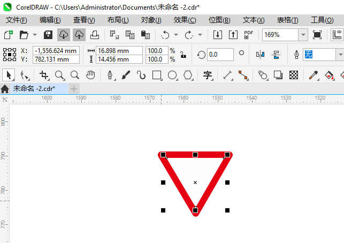Click the Copy icon
Viewport: 344px width, 243px height.
click(130, 35)
